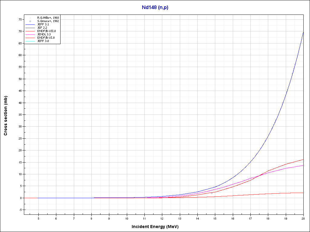Click the cyan JEFF 3.0 line sample in legend
This screenshot has height=232, width=310.
tap(30, 41)
